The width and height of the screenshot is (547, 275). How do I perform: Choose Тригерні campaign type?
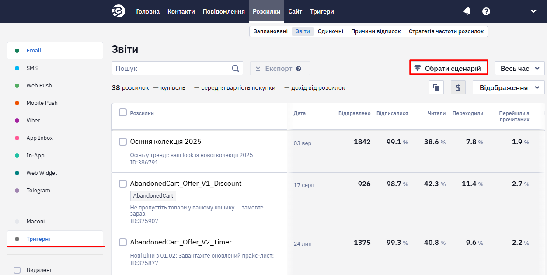click(55, 239)
